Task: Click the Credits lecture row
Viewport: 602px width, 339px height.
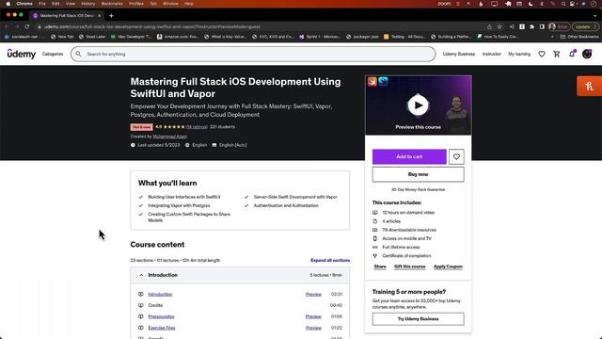Action: [240, 305]
